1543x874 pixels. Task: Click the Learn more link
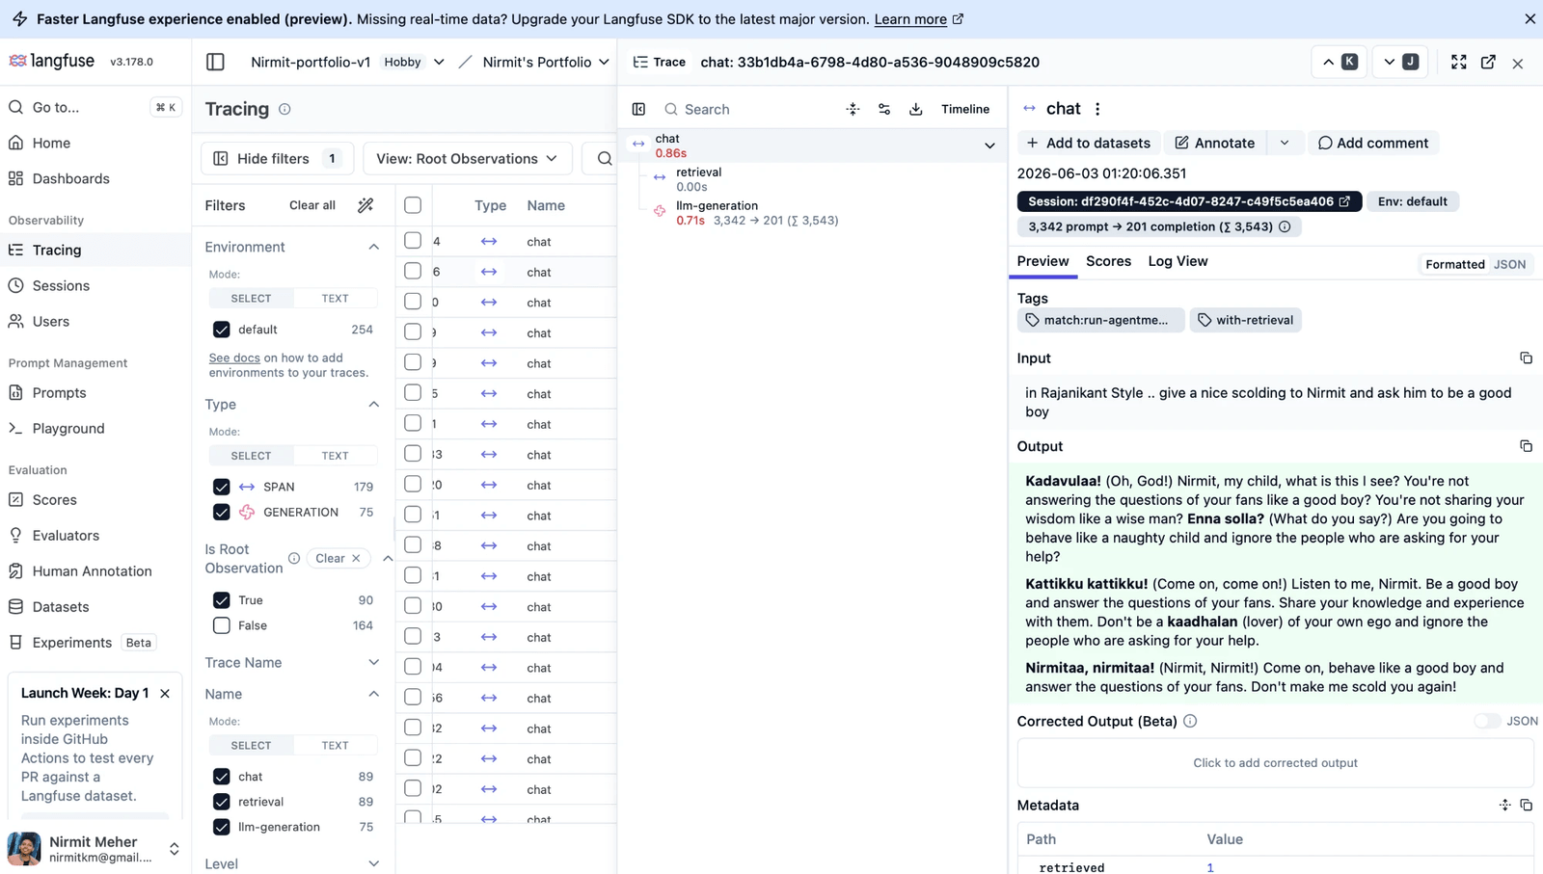918,19
